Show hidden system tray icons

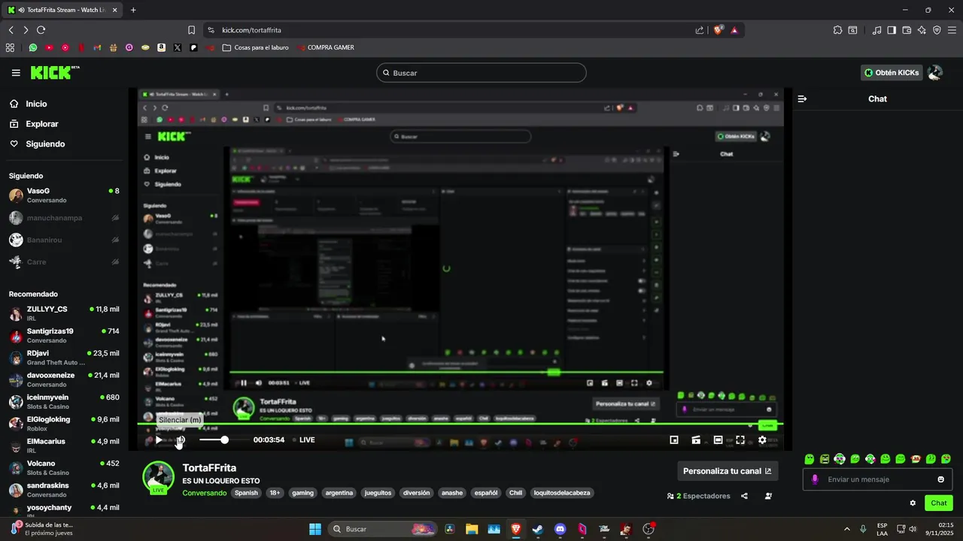click(x=846, y=529)
